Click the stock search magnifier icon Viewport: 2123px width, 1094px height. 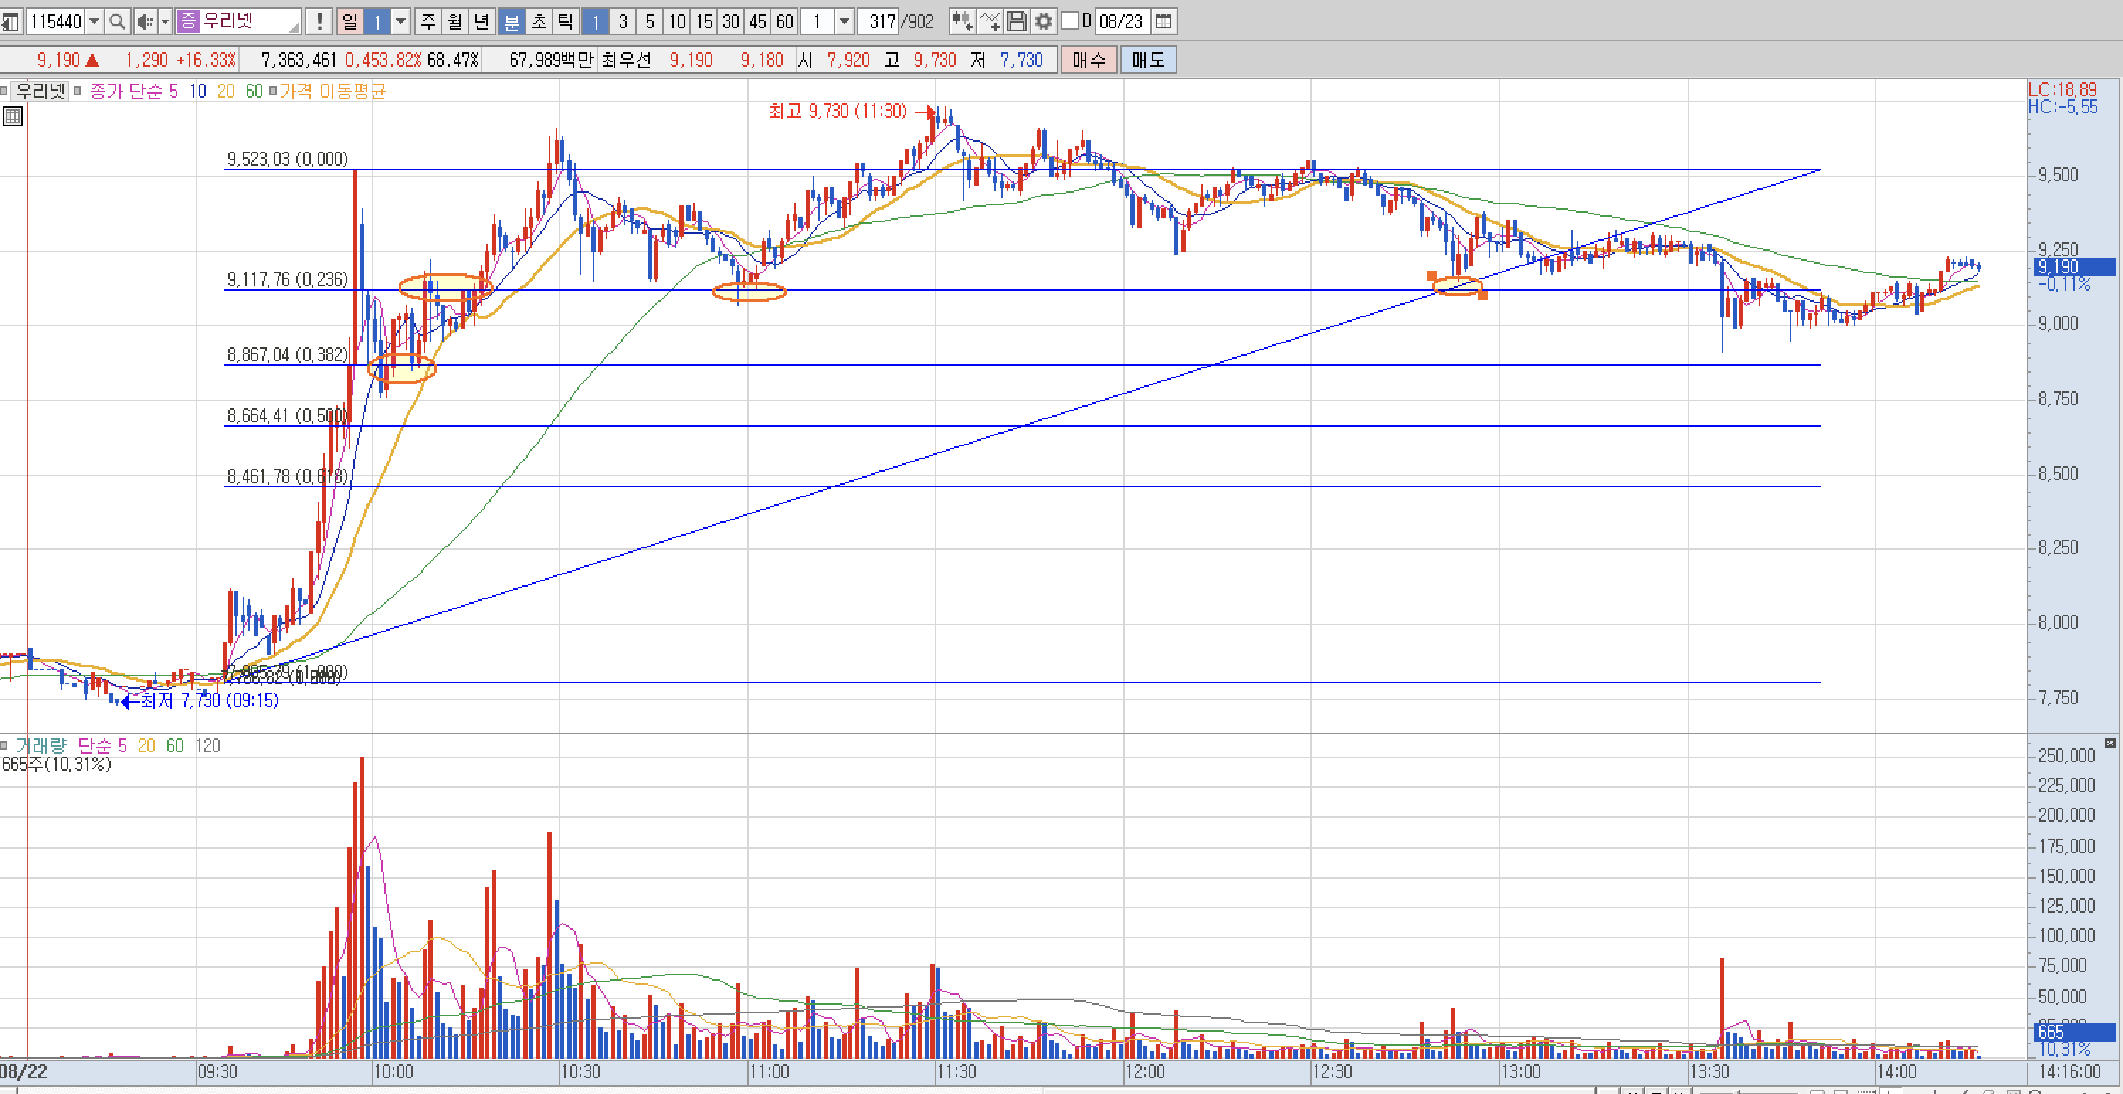tap(117, 21)
